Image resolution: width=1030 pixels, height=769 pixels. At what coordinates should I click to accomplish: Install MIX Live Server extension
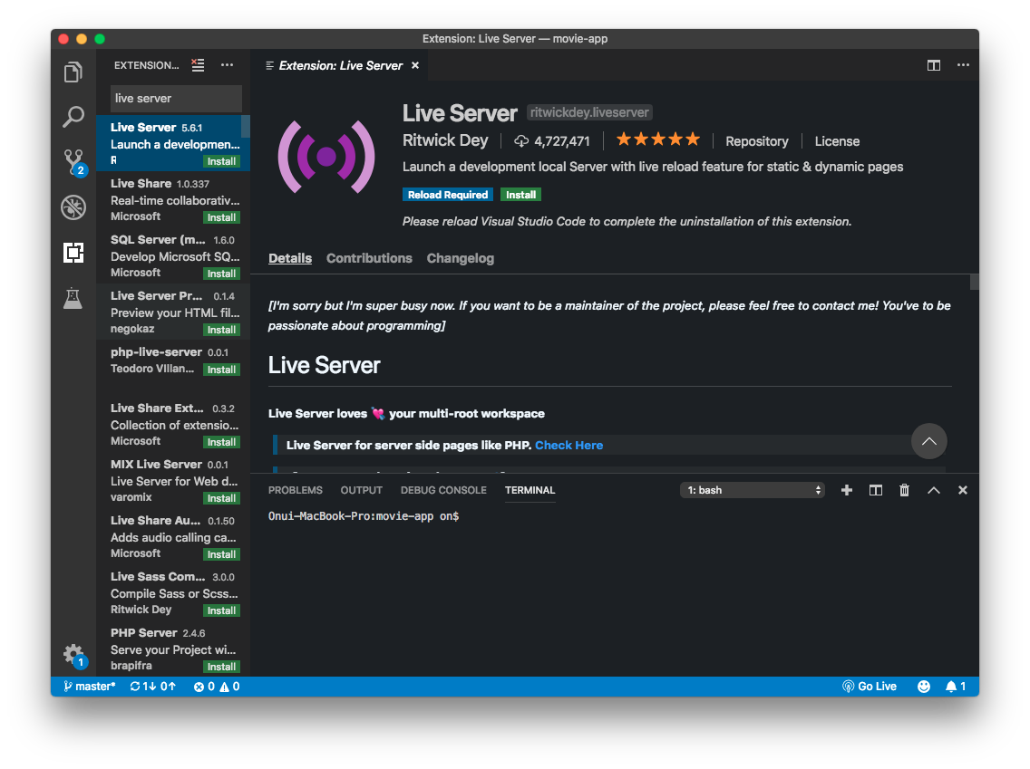(x=221, y=499)
